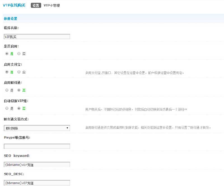Focus the 程序名称 input field
This screenshot has width=224, height=186.
coord(37,37)
